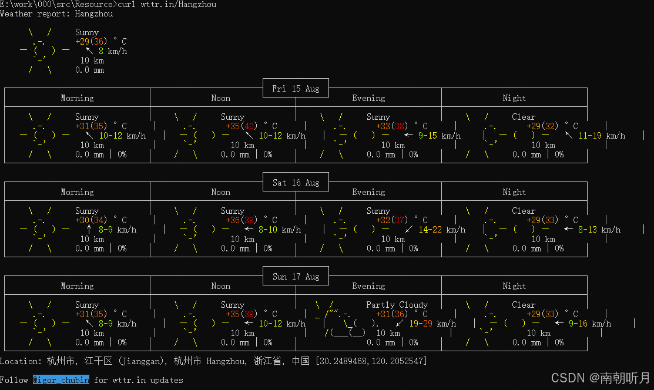
Task: Click the current temperature '+29(36)' value
Action: tap(91, 41)
